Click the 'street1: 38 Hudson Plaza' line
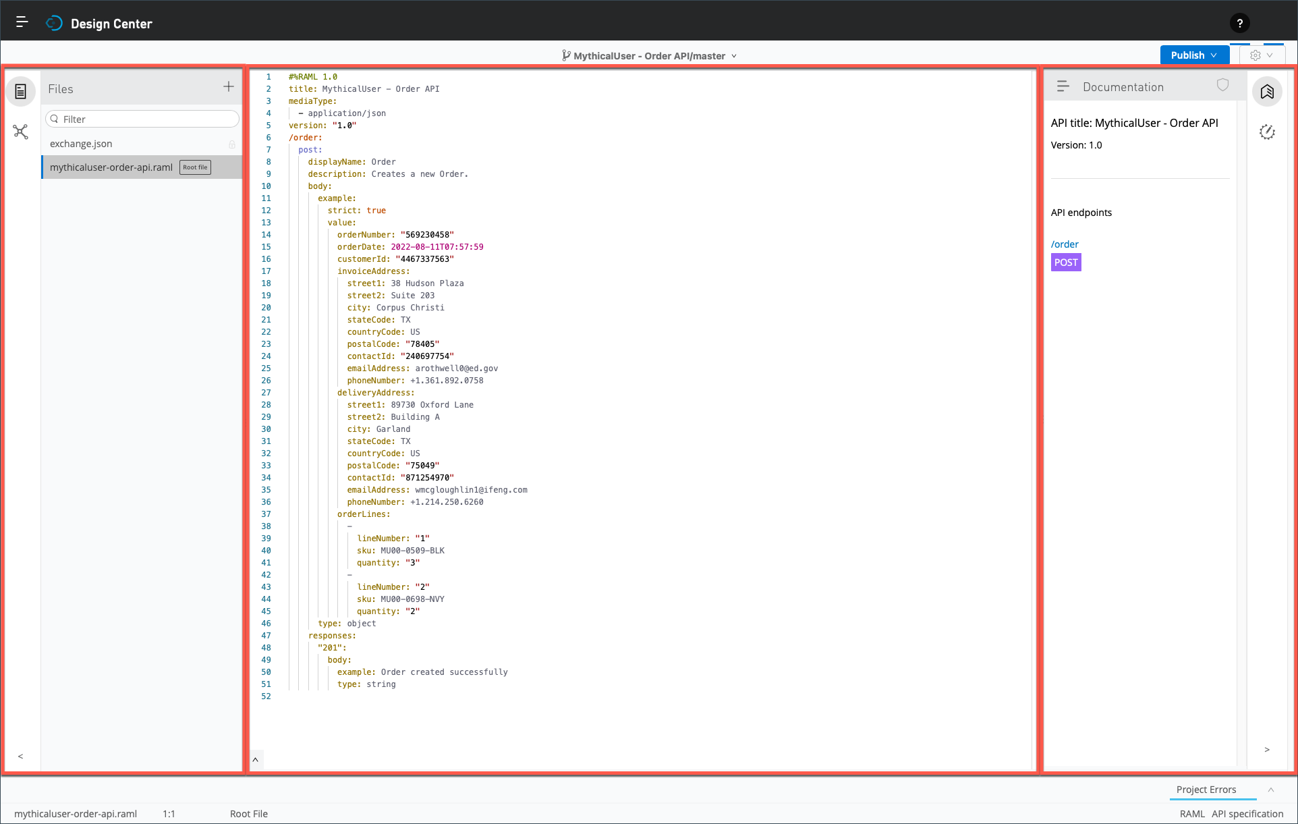Screen dimensions: 1298x824 point(405,283)
